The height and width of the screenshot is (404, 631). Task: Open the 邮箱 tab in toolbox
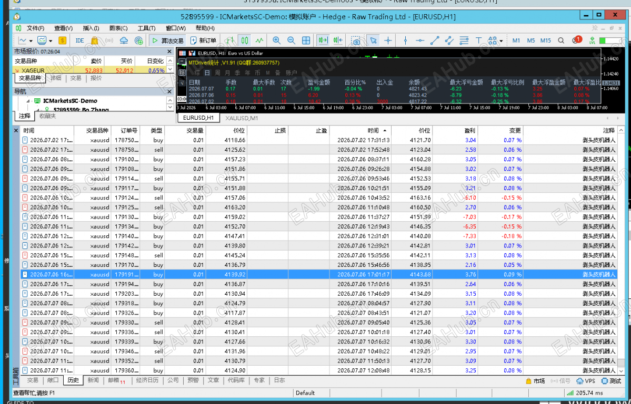[x=116, y=380]
